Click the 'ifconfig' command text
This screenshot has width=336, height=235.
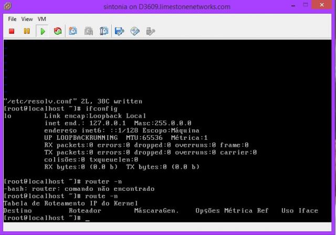click(101, 109)
